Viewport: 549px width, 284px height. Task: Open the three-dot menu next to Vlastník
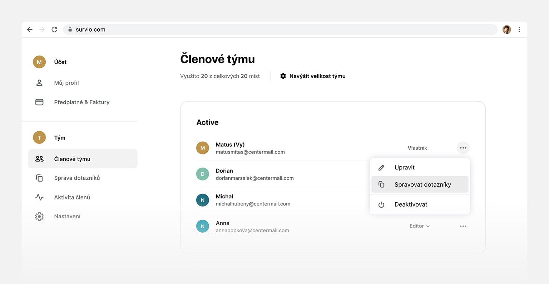(x=463, y=147)
